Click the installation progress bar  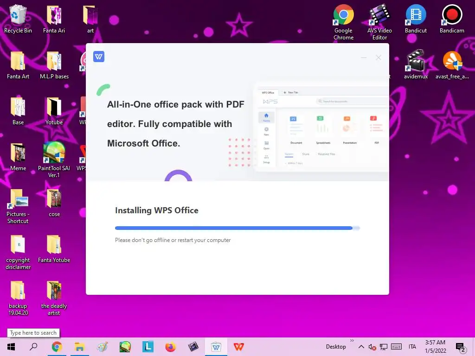coord(237,228)
